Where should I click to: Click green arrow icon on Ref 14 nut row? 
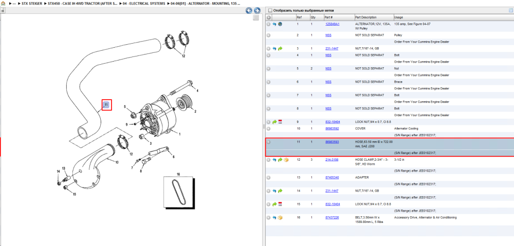coord(280,191)
